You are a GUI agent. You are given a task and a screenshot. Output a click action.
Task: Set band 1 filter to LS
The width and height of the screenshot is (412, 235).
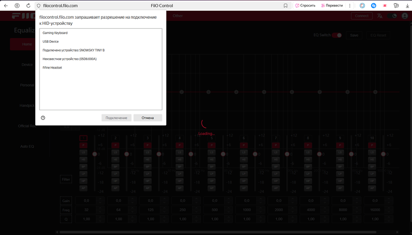[83, 152]
